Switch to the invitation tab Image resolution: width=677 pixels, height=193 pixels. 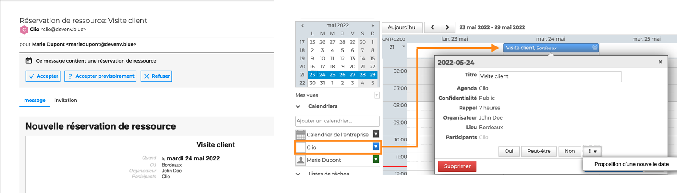point(66,100)
